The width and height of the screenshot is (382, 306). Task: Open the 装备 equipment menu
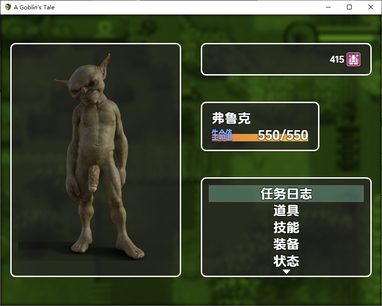pyautogui.click(x=286, y=244)
